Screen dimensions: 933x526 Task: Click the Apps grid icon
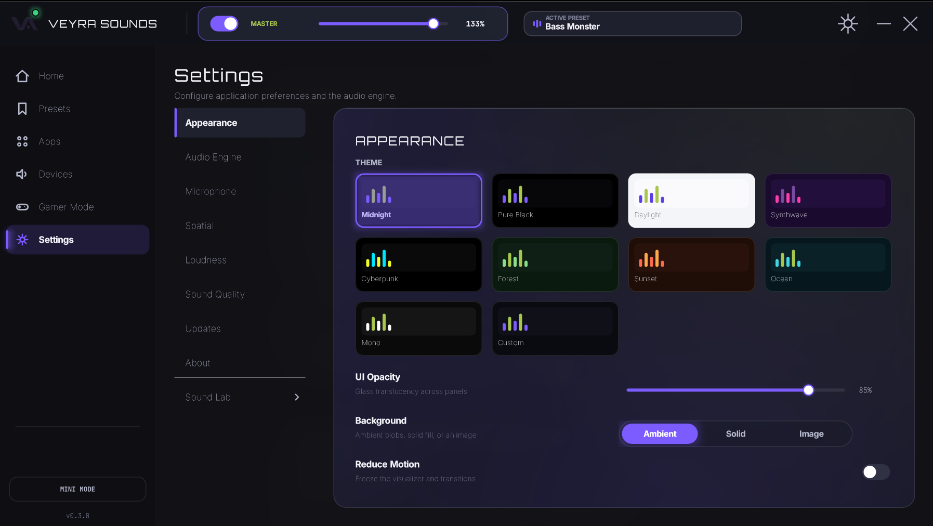(22, 141)
